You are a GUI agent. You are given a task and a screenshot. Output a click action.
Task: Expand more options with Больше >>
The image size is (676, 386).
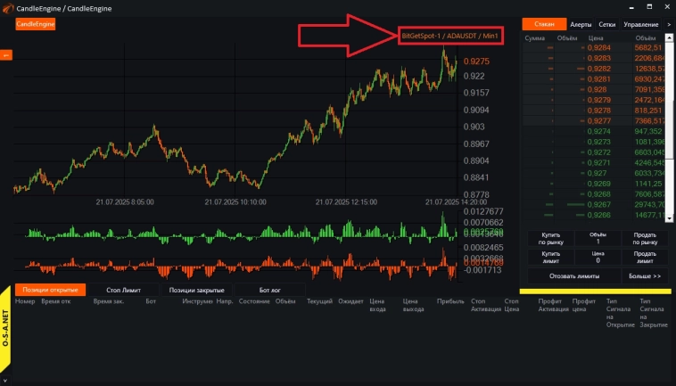[644, 276]
